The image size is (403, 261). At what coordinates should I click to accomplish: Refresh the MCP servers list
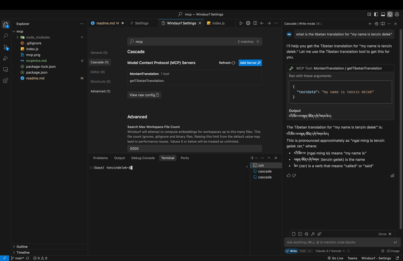(x=227, y=63)
